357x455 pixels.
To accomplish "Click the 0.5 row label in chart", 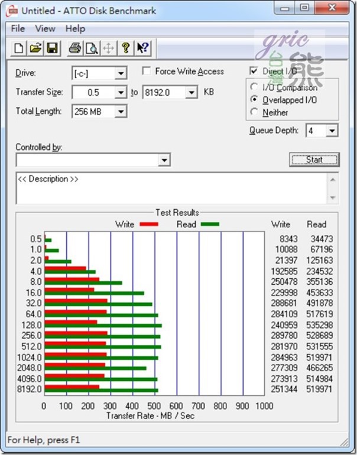I will click(x=36, y=239).
